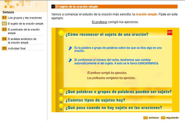Click the orange title 'El sujeto de la oración simple'
Image resolution: width=185 pixels, height=134 pixels.
click(77, 7)
